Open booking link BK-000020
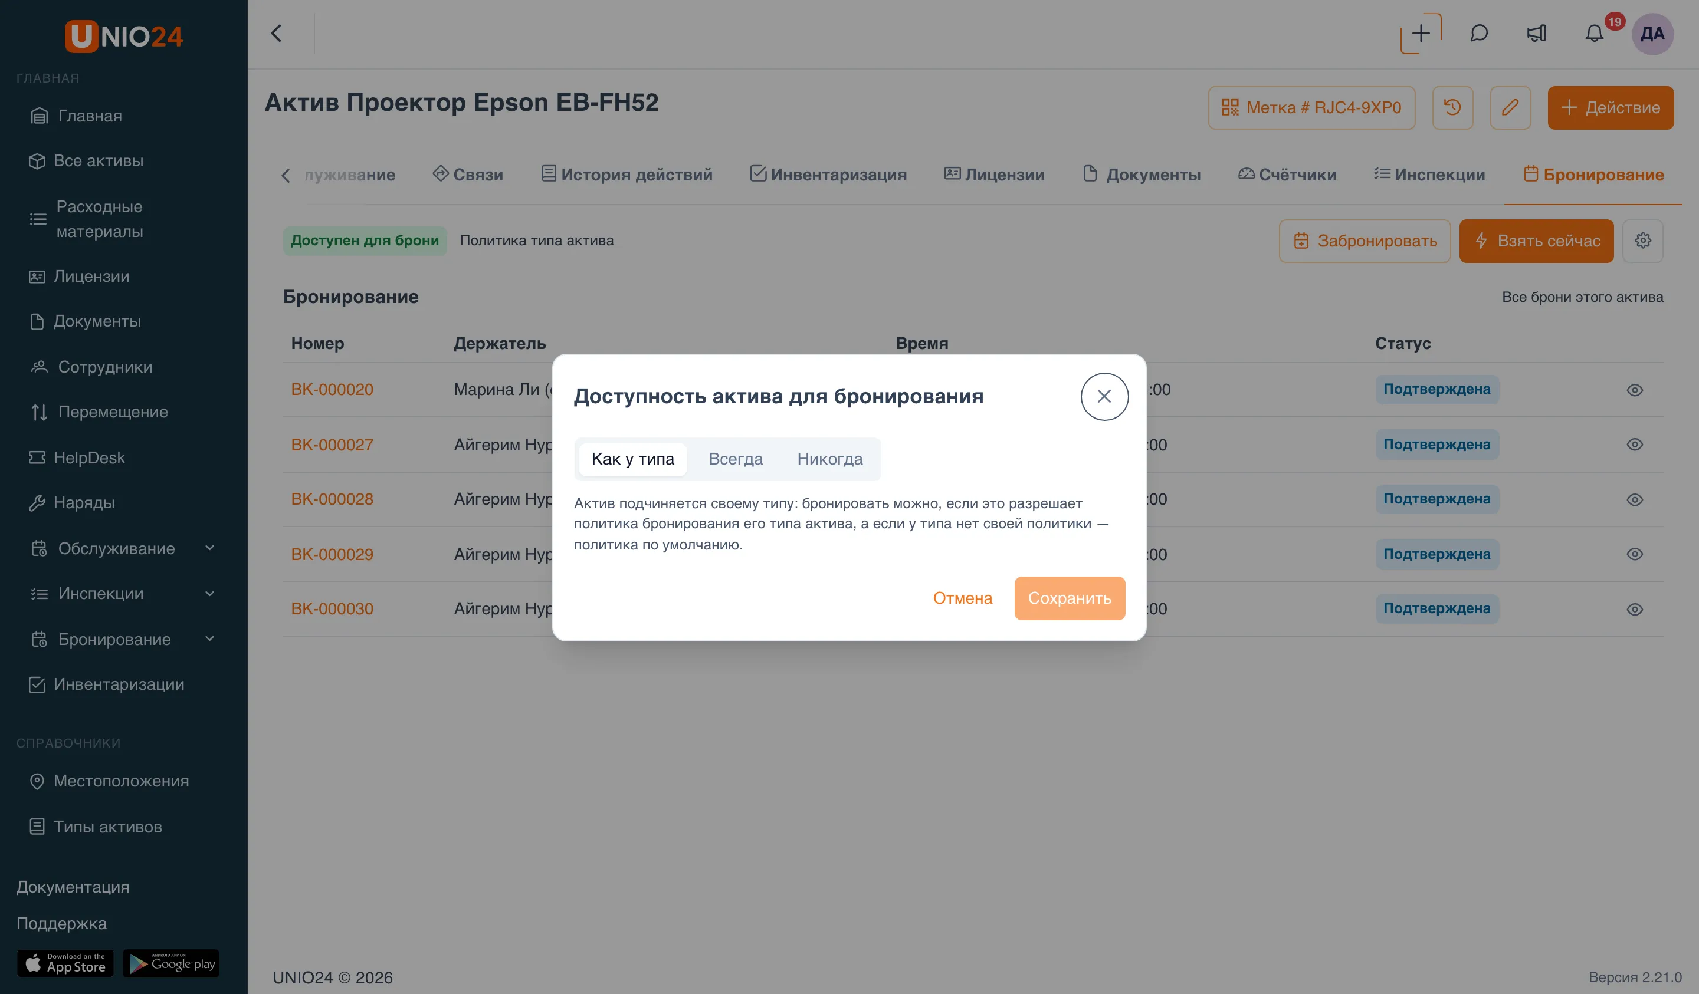 332,390
